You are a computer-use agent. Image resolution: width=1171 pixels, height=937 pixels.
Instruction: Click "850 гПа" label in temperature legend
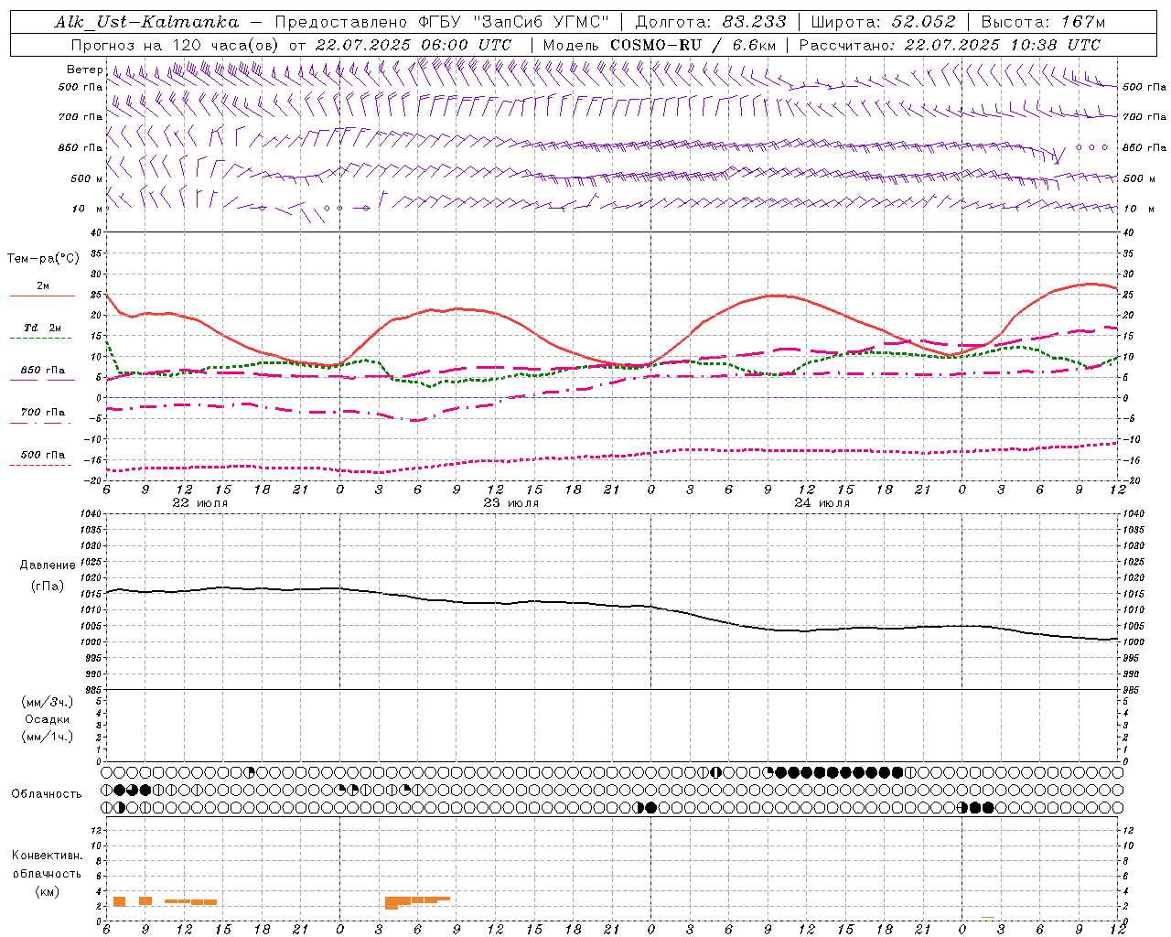click(x=42, y=371)
